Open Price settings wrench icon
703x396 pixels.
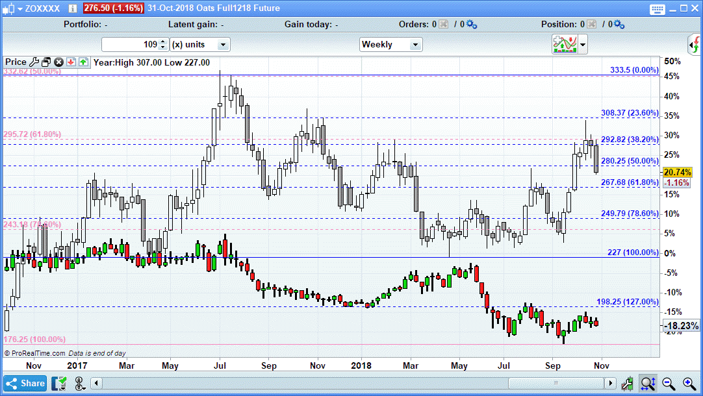pyautogui.click(x=34, y=62)
